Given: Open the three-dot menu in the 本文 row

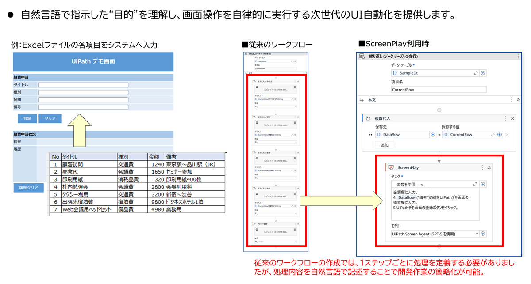Looking at the screenshot, I should pos(512,100).
